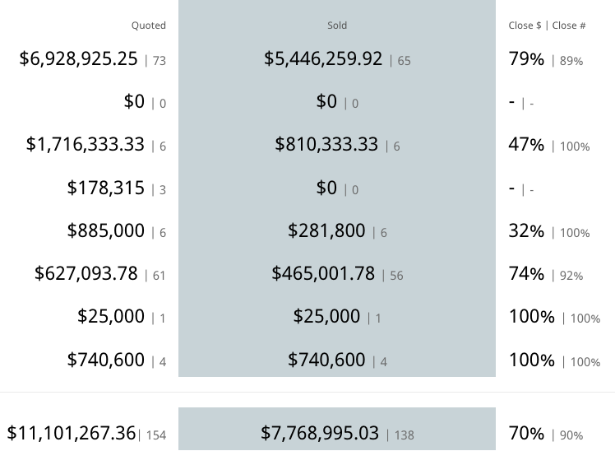Select the $11,101,267.36 total quoted amount
The width and height of the screenshot is (615, 451).
tap(72, 434)
